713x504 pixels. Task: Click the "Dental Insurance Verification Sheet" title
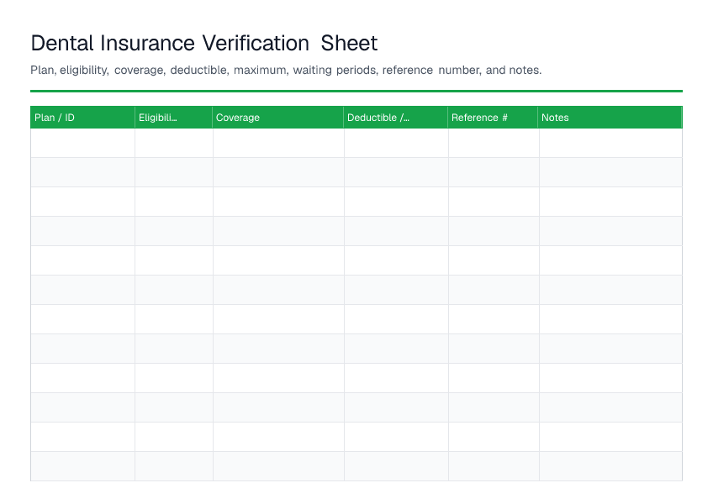coord(203,44)
